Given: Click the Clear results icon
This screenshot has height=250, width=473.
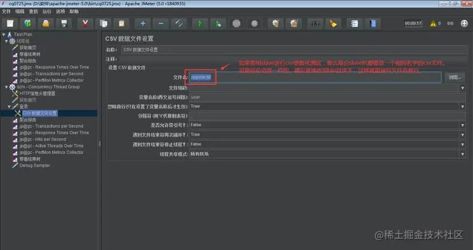Looking at the screenshot, I should pyautogui.click(x=275, y=23).
